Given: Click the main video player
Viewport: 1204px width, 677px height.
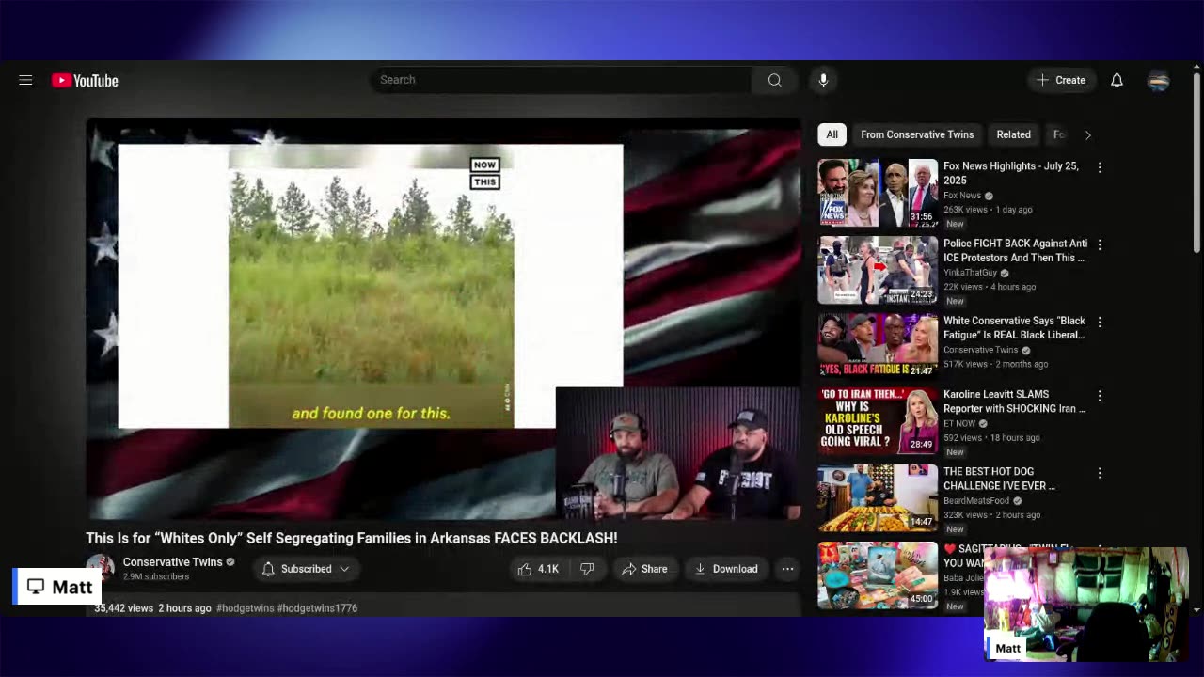Looking at the screenshot, I should tap(443, 319).
